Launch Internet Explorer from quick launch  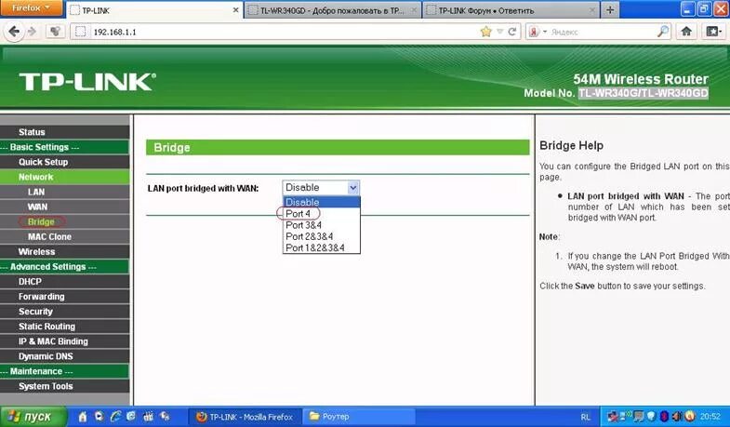131,416
